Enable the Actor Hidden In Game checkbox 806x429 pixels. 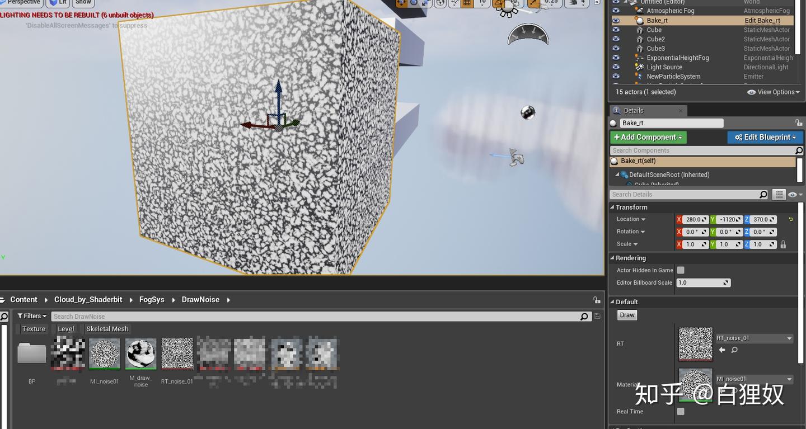[680, 270]
